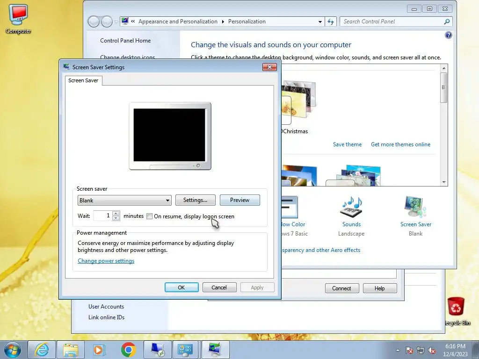Screen dimensions: 479x359
Task: Select the Aero theme thumbnail with flowers
Action: click(355, 176)
